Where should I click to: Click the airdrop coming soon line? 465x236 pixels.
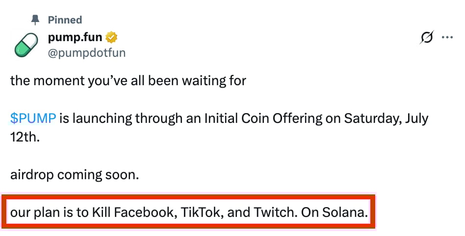click(75, 175)
